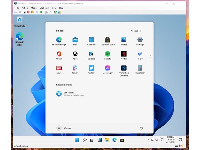Open Microsoft Store from Pinned
The image size is (200, 150).
click(108, 41)
